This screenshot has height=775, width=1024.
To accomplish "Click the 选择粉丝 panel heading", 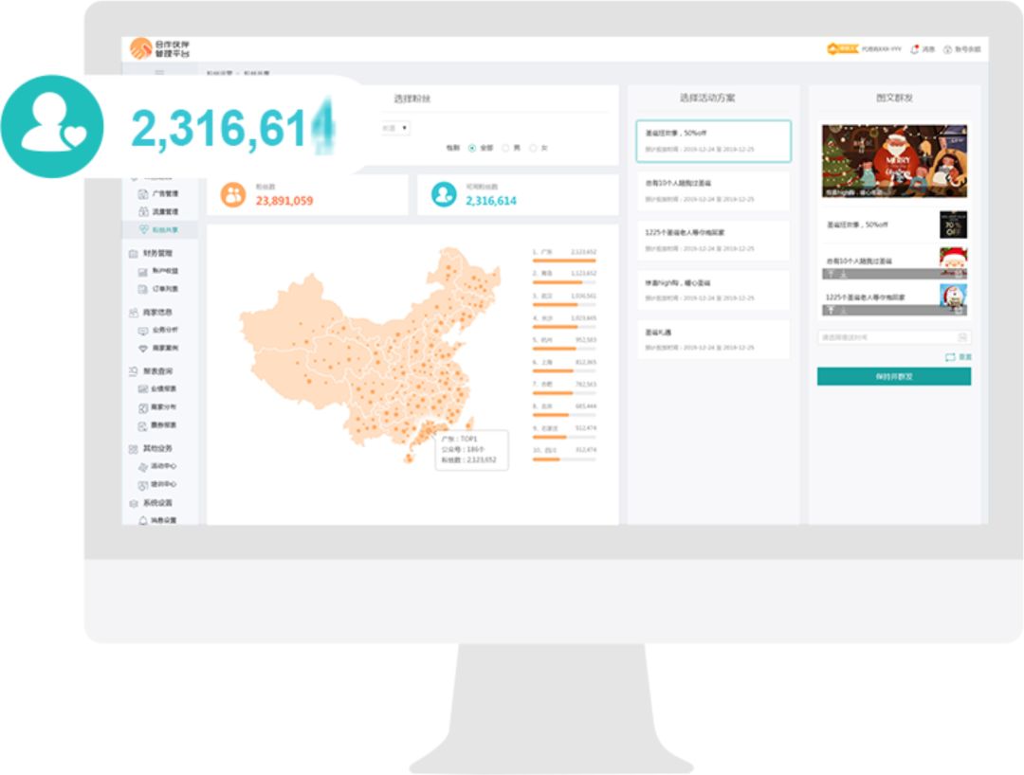I will pyautogui.click(x=412, y=99).
